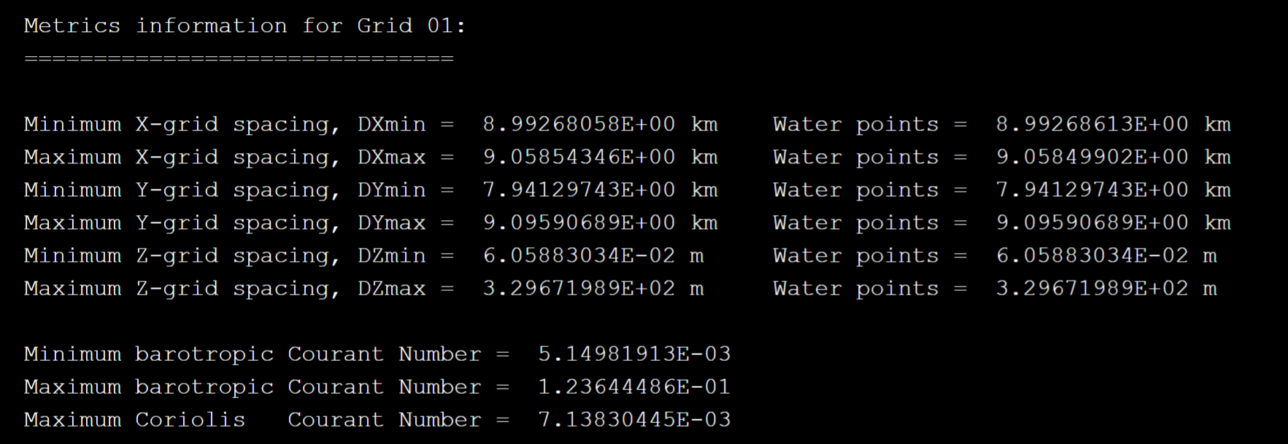Click 'Water points' on the DZmax row

click(x=855, y=289)
